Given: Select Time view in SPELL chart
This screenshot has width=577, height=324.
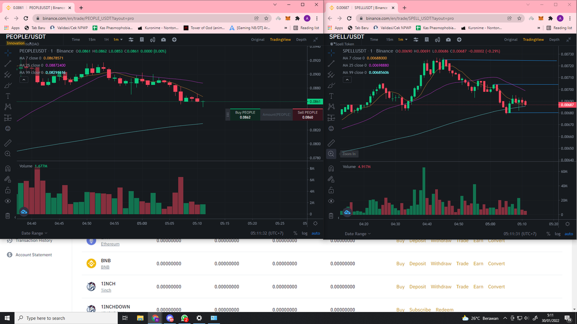Looking at the screenshot, I should pos(374,39).
